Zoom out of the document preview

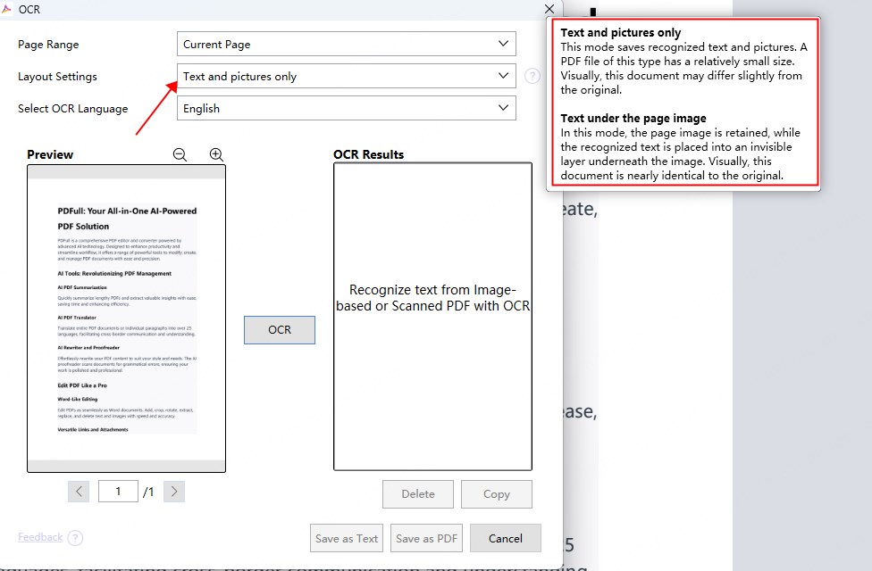(180, 153)
